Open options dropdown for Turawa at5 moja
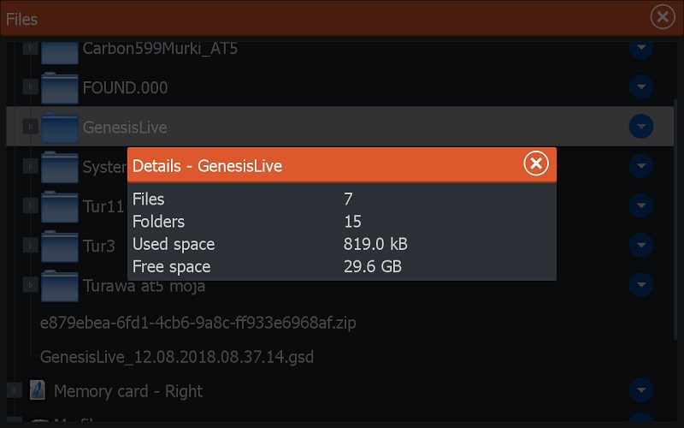This screenshot has width=684, height=428. (641, 285)
